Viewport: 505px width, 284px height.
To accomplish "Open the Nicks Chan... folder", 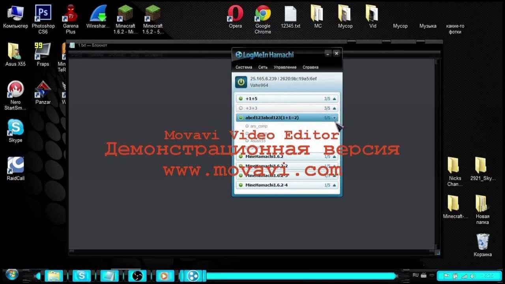I will [455, 172].
